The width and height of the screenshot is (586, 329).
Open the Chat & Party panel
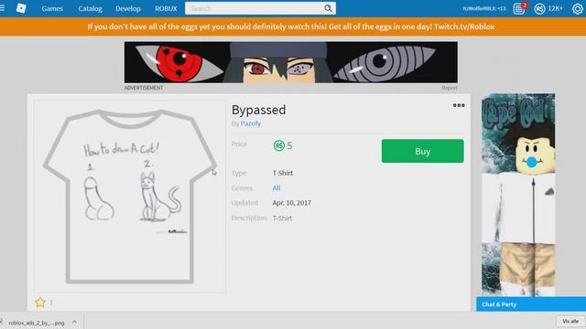(x=531, y=304)
